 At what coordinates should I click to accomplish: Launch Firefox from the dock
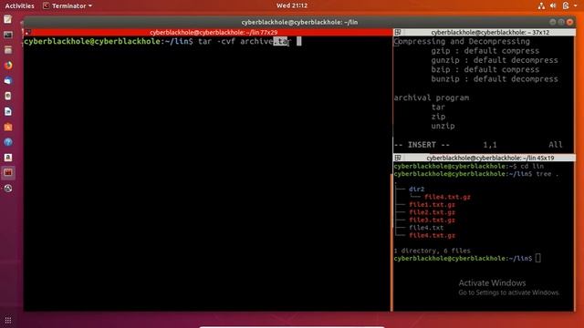pos(8,66)
